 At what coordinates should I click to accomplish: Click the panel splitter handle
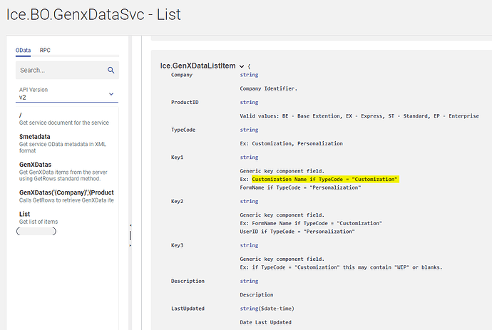point(130,235)
